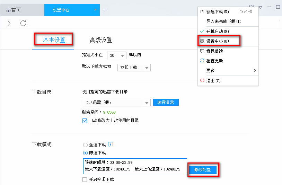Click the 下载模式 section label
The width and height of the screenshot is (282, 185).
(42, 144)
